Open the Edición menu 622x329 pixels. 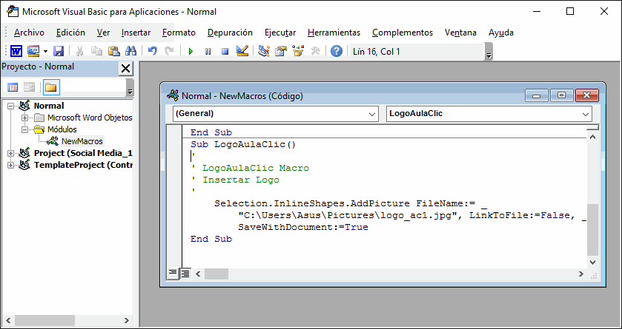(70, 33)
